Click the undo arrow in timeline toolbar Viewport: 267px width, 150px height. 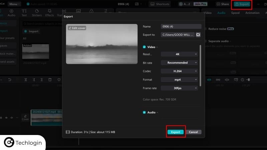[10, 80]
